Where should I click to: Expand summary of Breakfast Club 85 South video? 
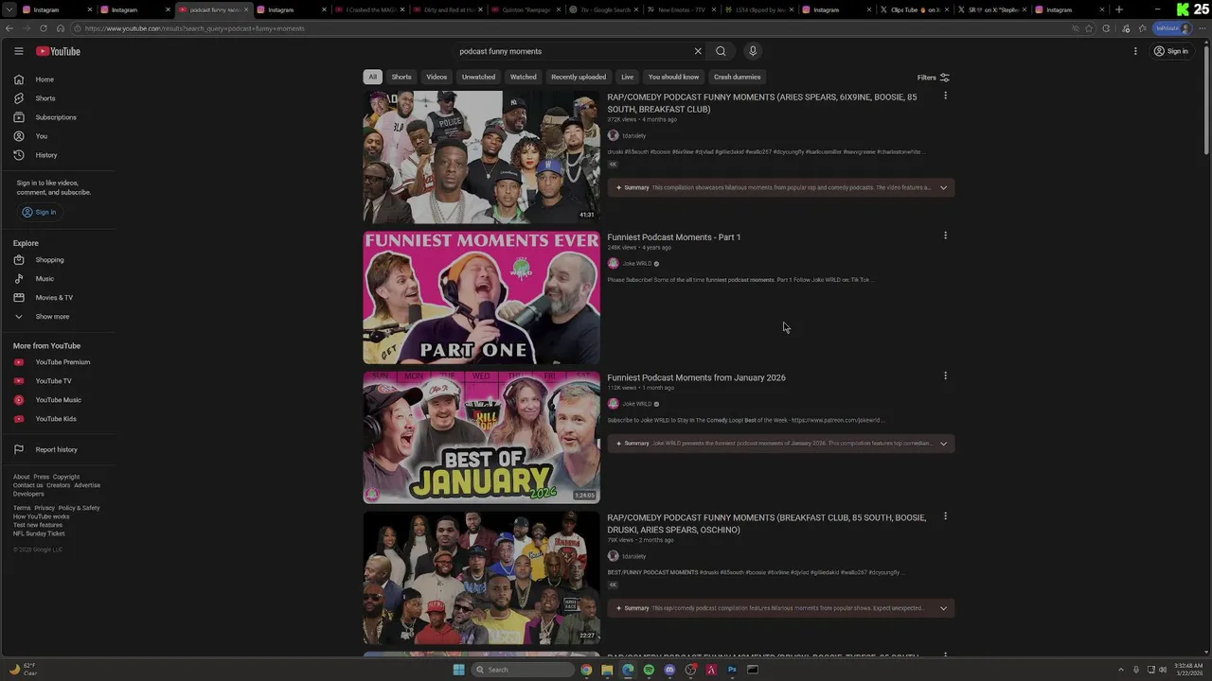coord(943,608)
